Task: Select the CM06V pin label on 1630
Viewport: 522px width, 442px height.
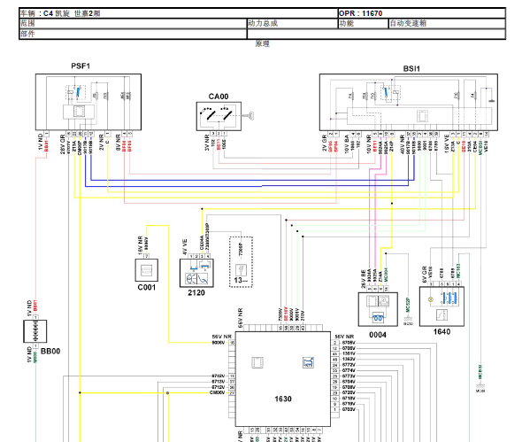Action: [x=218, y=393]
